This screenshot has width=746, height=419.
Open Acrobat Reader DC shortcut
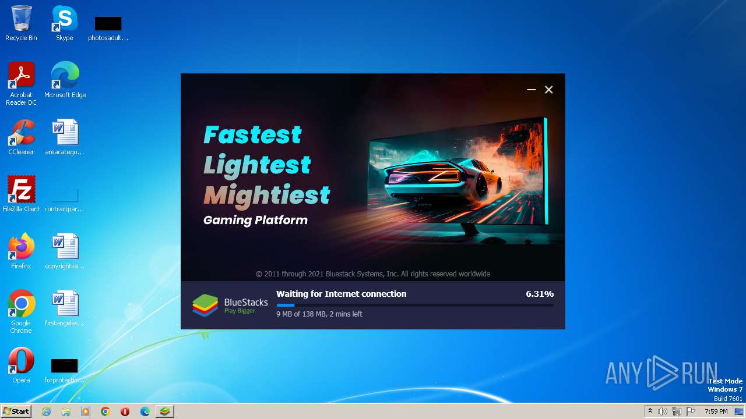click(x=21, y=84)
